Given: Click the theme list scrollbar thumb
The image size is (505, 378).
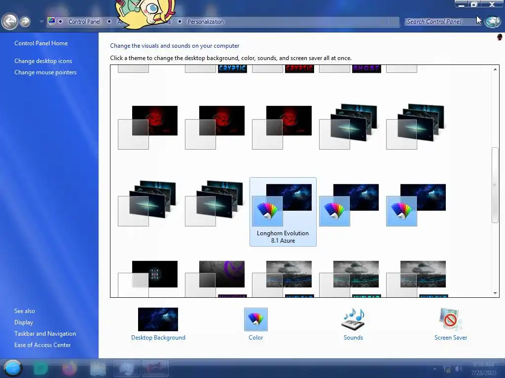Looking at the screenshot, I should (x=495, y=185).
